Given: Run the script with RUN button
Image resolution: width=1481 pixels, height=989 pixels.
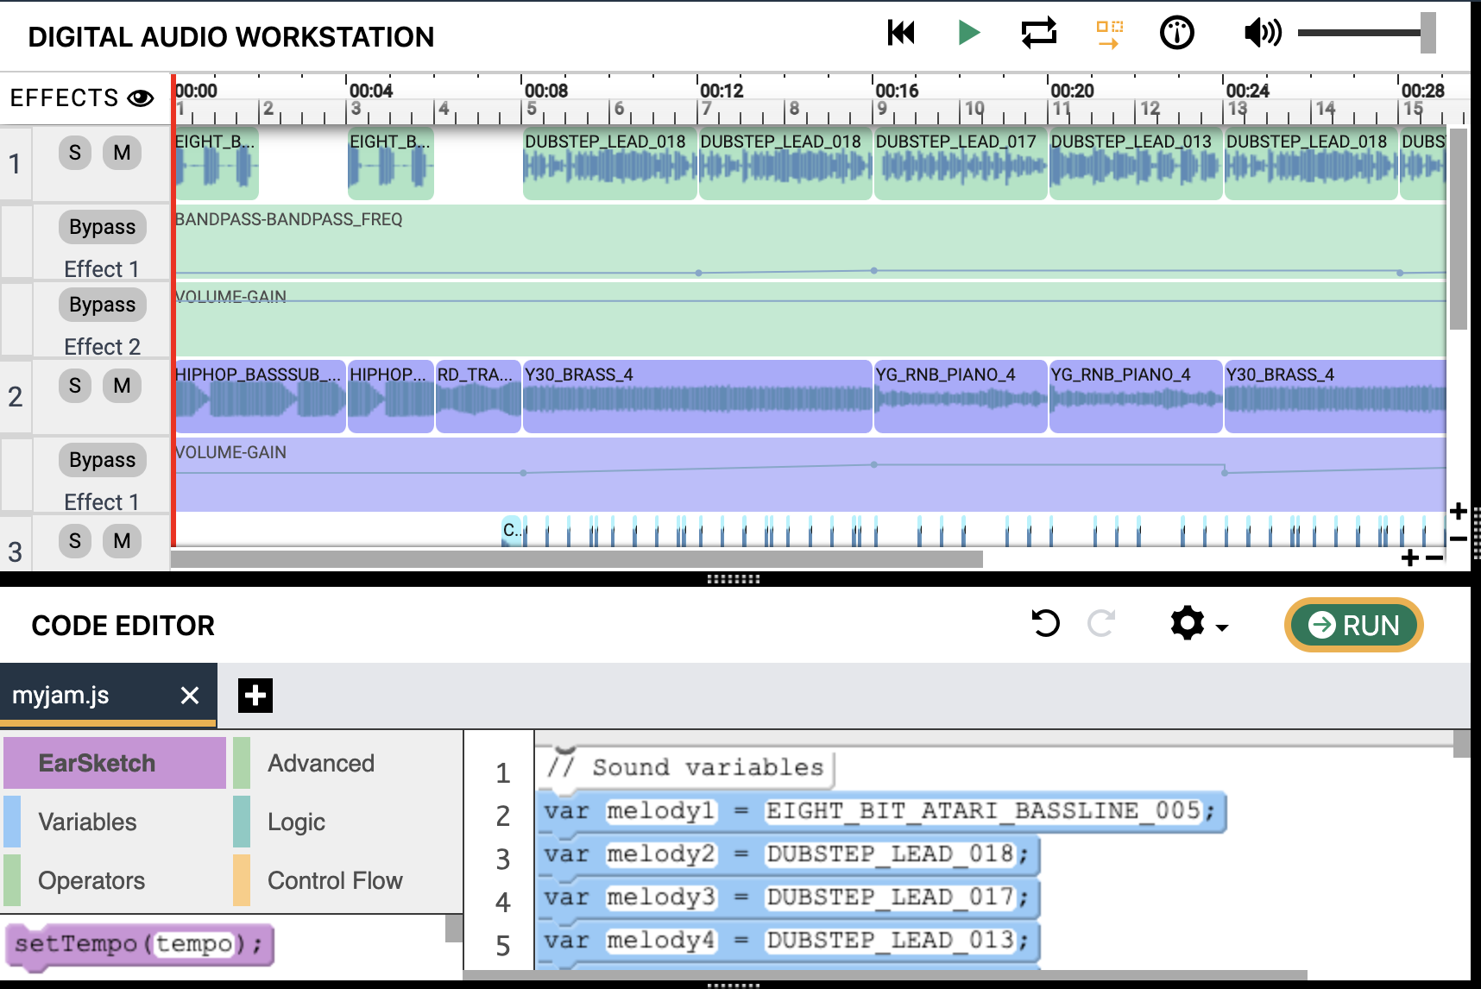Looking at the screenshot, I should [x=1352, y=625].
